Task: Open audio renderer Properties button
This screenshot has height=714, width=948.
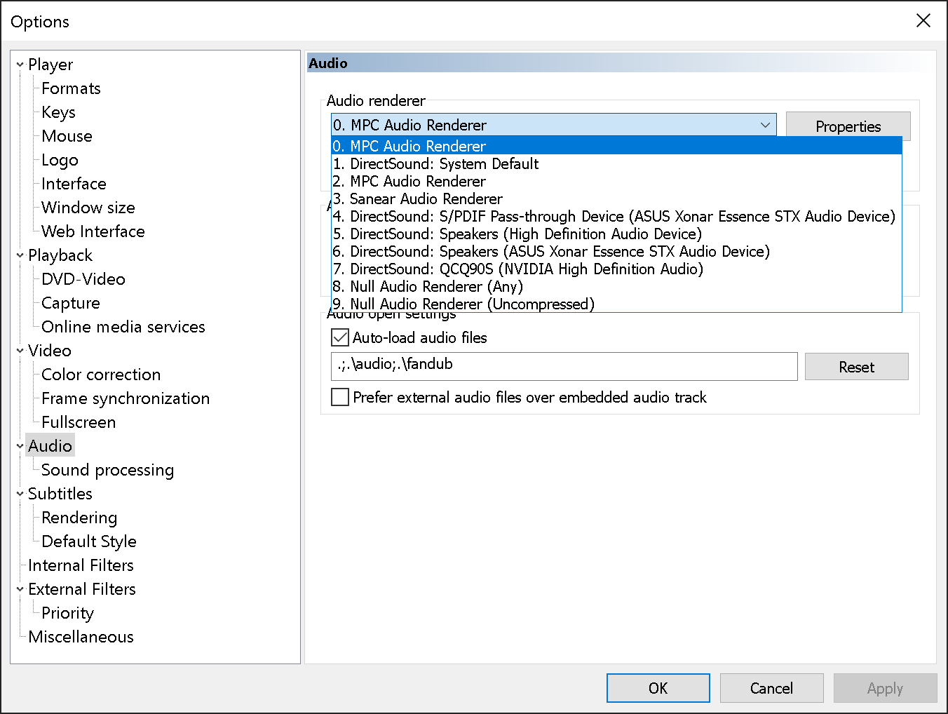Action: pos(848,126)
